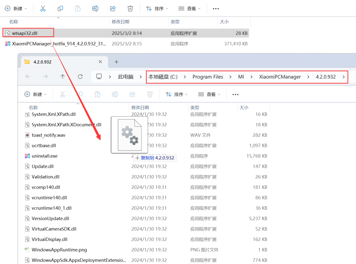Expand the chevron after XiaomiPCManager
The image size is (356, 264).
pyautogui.click(x=308, y=77)
